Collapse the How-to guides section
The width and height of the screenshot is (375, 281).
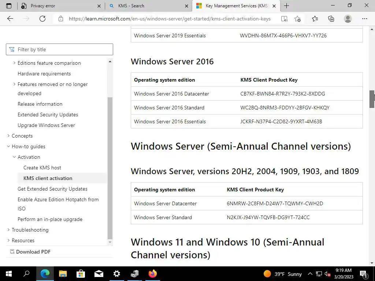pyautogui.click(x=8, y=146)
